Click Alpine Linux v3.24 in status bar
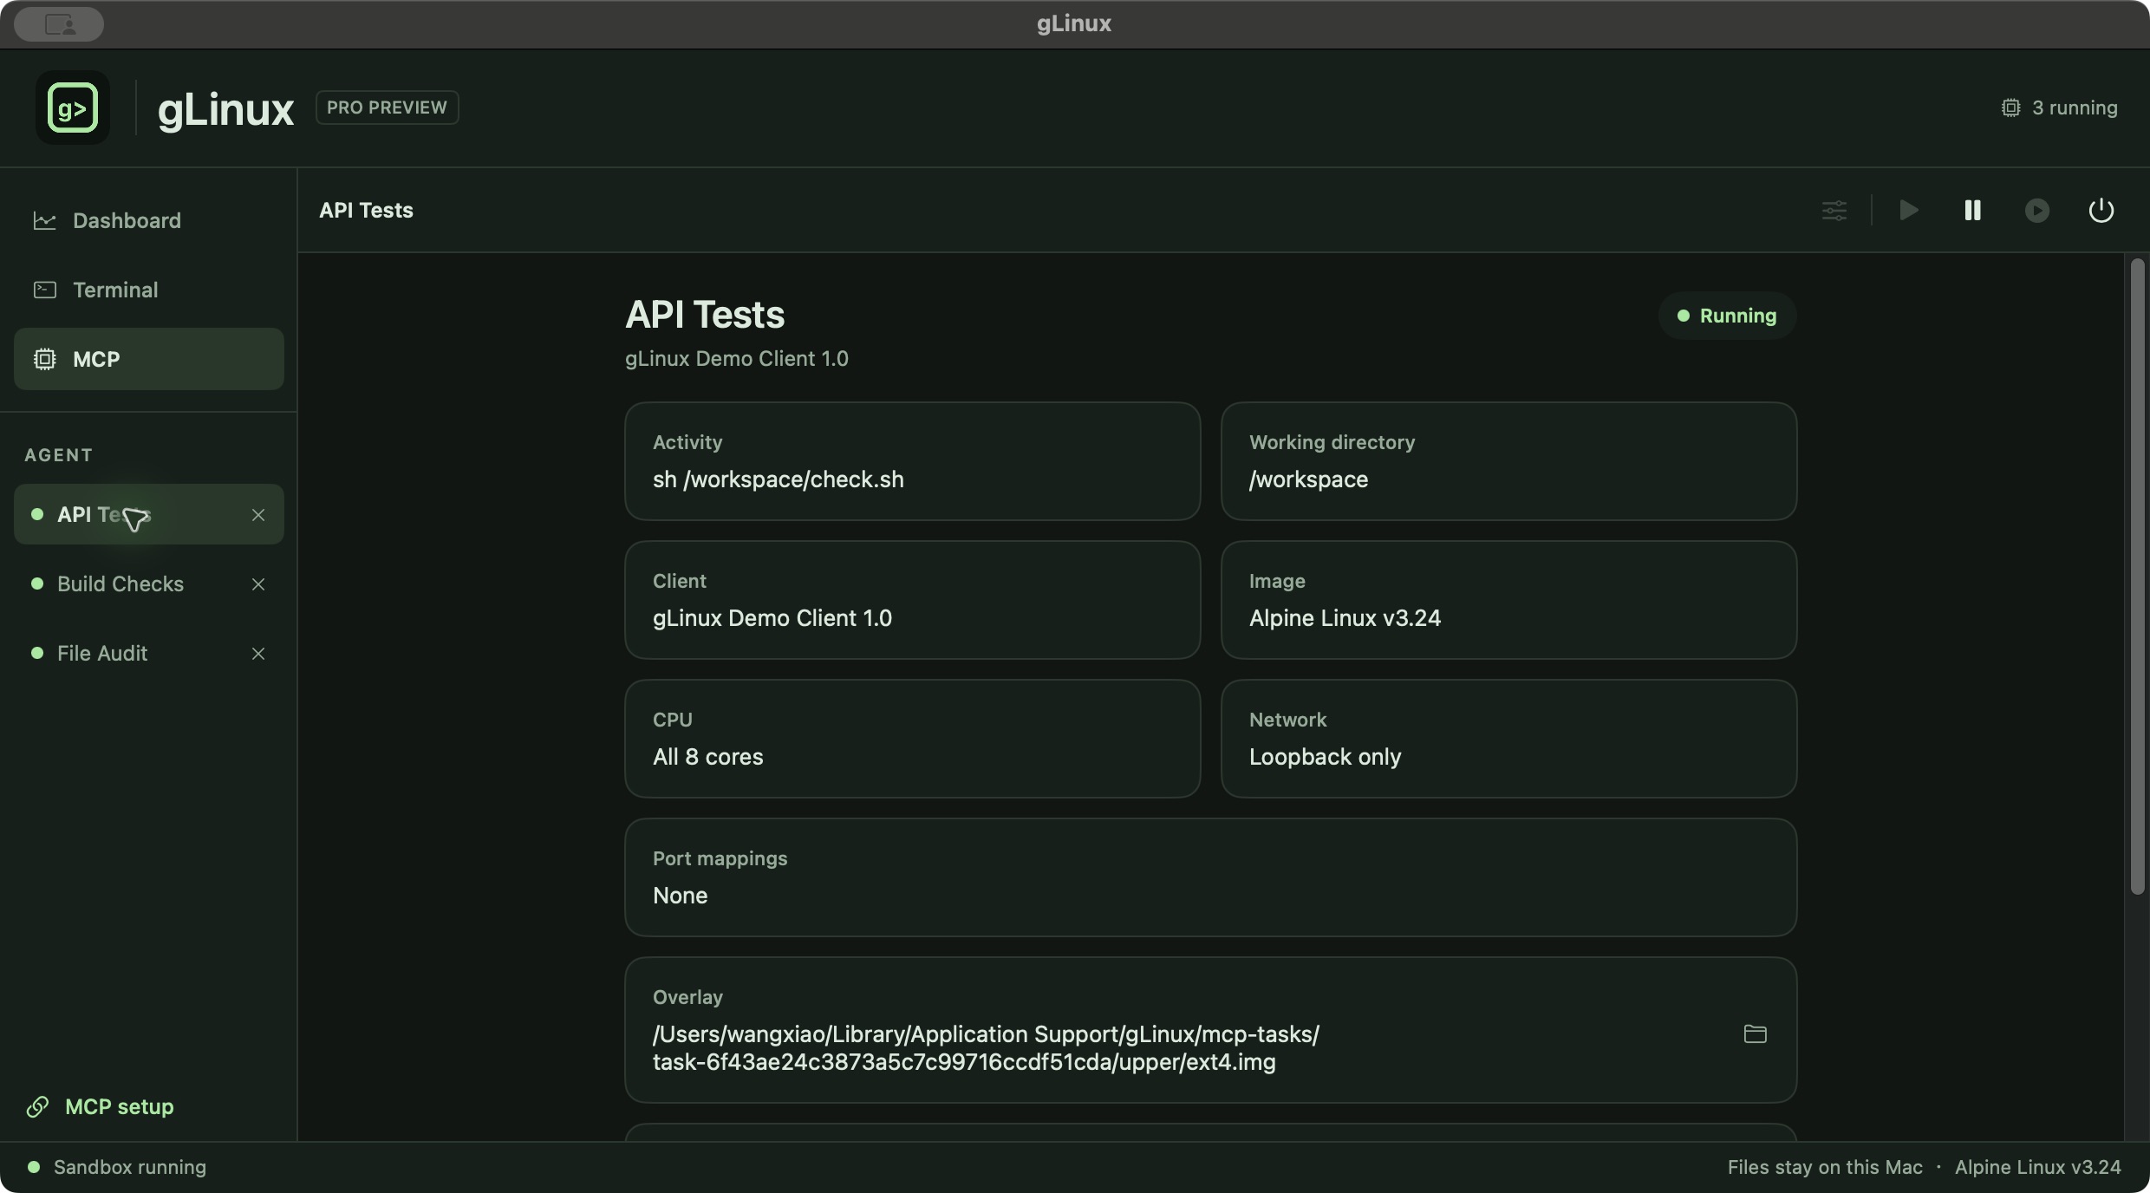This screenshot has height=1193, width=2150. [2038, 1167]
